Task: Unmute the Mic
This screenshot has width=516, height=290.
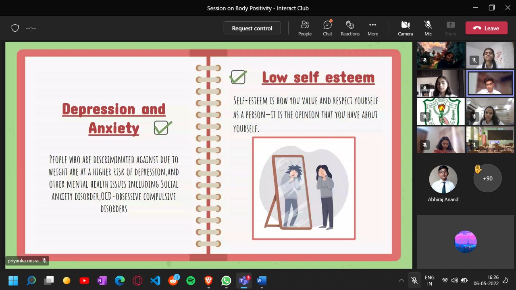Action: (428, 28)
